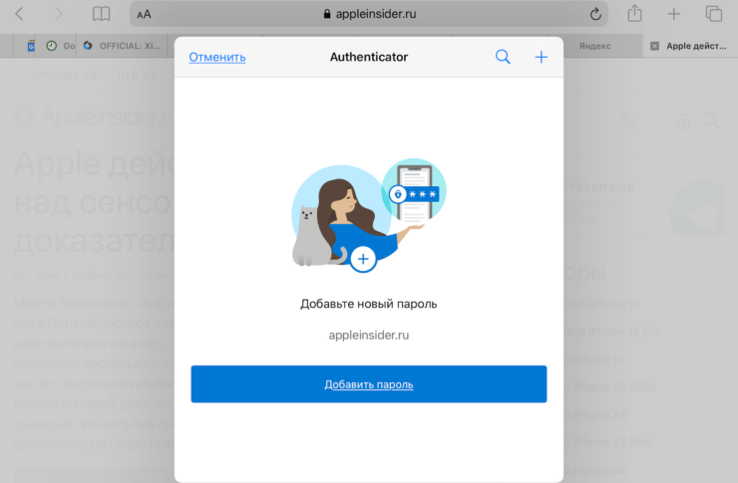738x483 pixels.
Task: Click the appleinsider.ru domain text in dialog
Action: click(369, 335)
